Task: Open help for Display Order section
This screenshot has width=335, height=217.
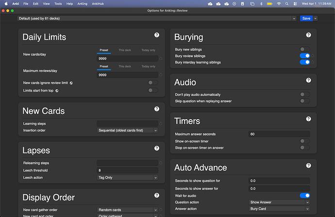Action: [157, 195]
